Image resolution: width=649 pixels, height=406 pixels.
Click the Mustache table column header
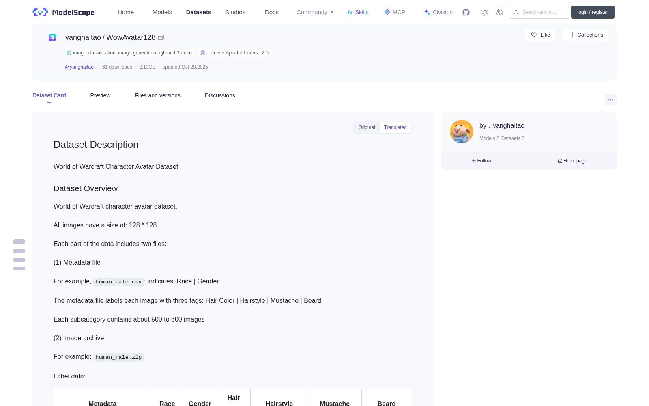point(335,403)
